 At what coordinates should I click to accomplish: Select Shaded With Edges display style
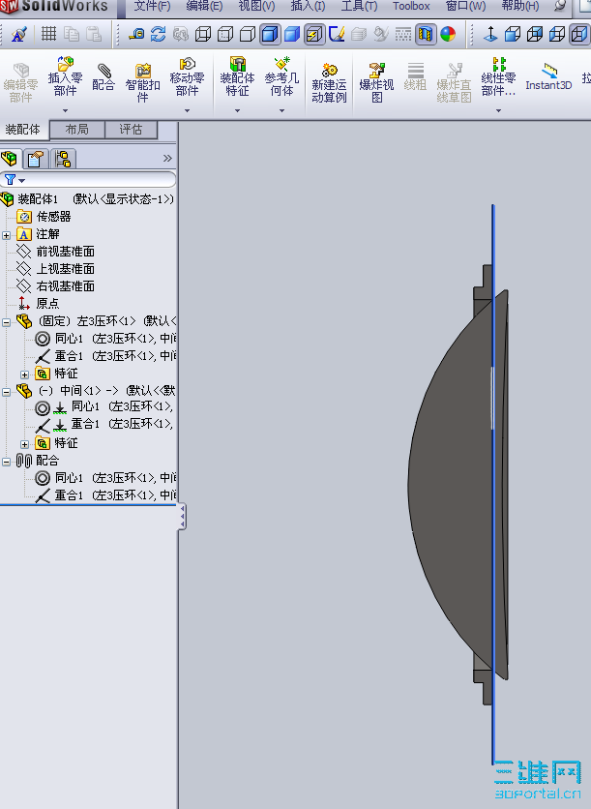point(270,35)
